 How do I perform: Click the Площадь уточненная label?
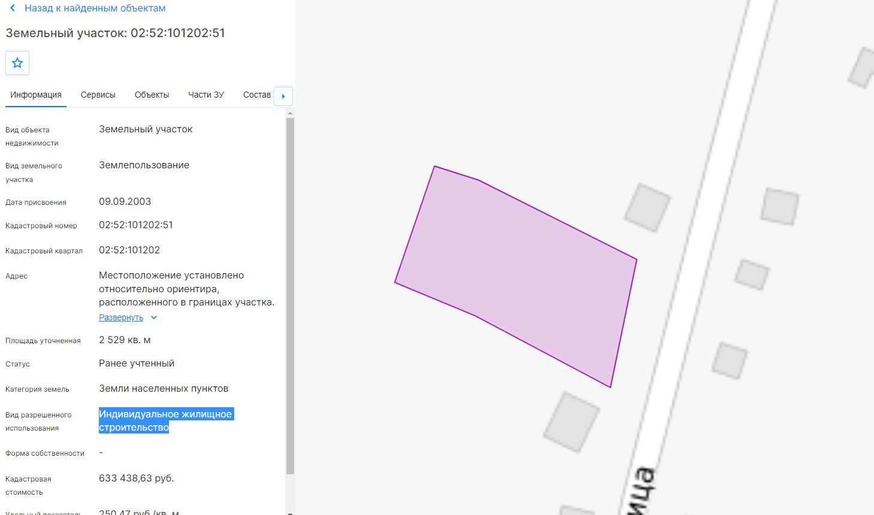[43, 341]
